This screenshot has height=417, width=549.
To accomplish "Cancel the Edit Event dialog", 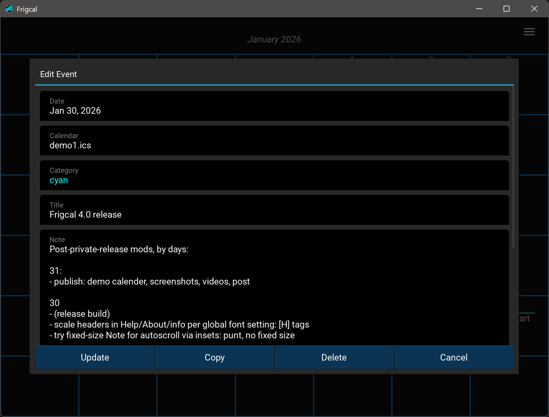I will 454,358.
